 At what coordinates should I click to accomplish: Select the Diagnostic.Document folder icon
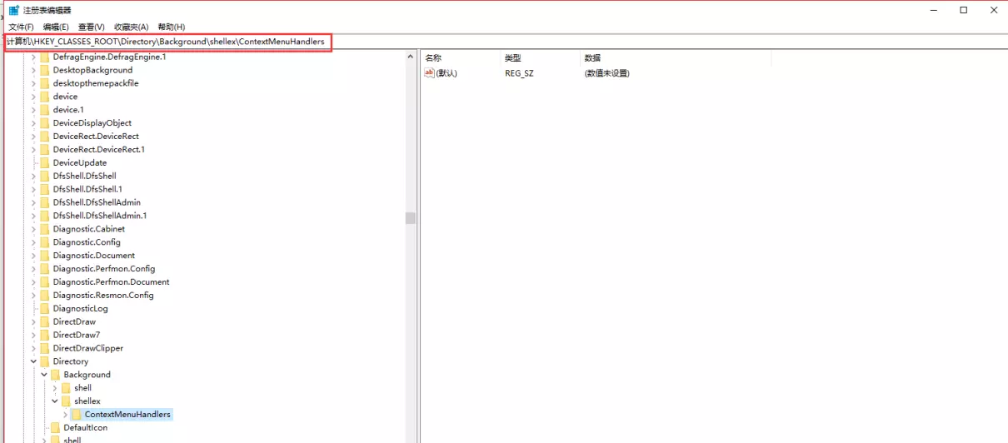point(45,256)
